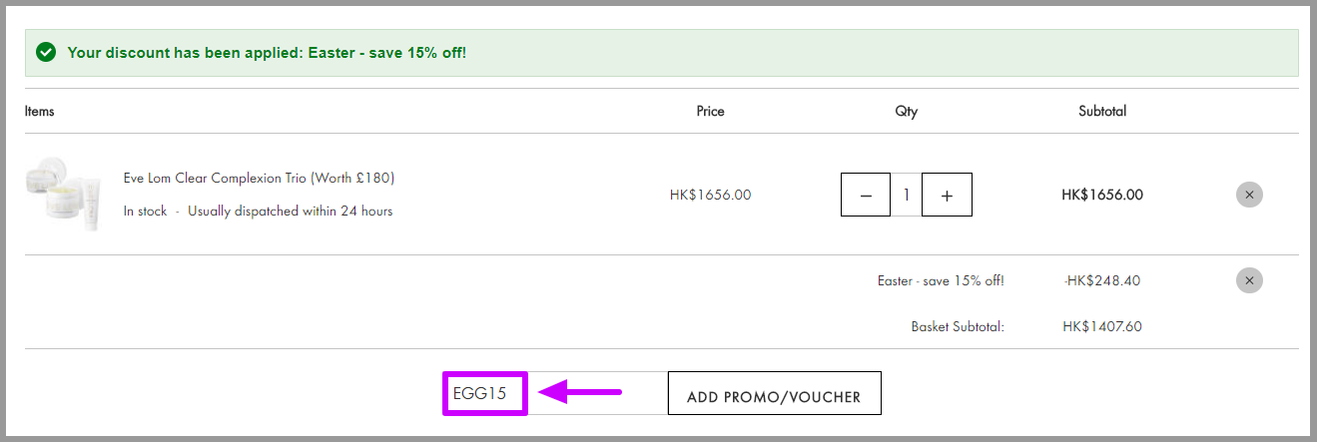Open the Eve Lom product thumbnail
Screen dimensions: 1317x442
coord(64,195)
